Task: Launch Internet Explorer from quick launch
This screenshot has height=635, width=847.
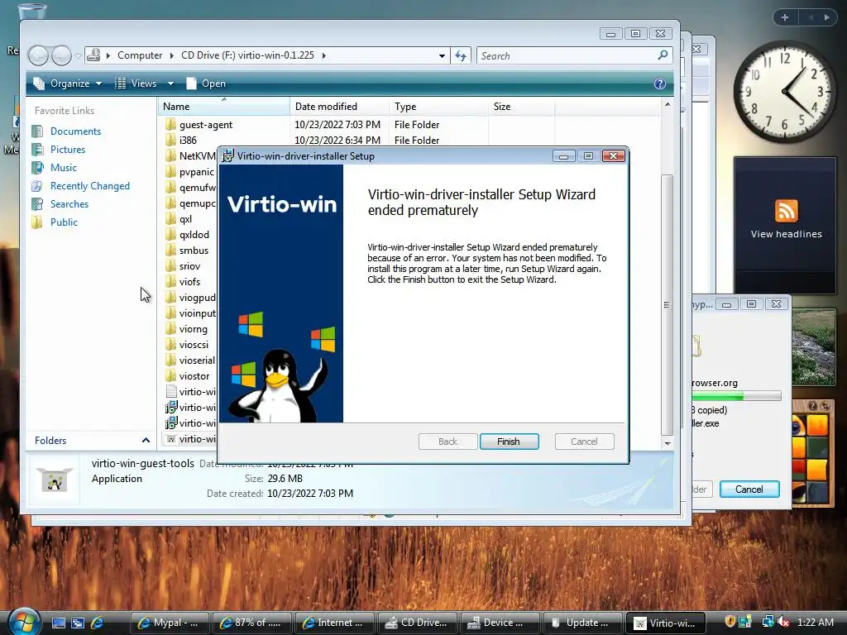Action: 98,623
